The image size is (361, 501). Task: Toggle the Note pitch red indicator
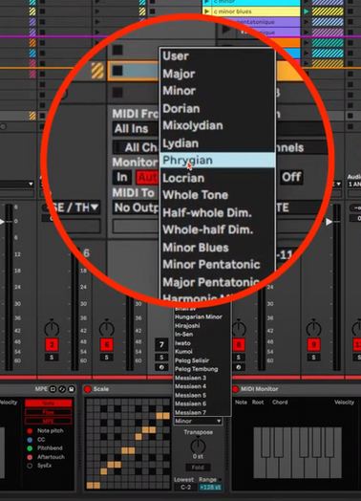tap(30, 431)
